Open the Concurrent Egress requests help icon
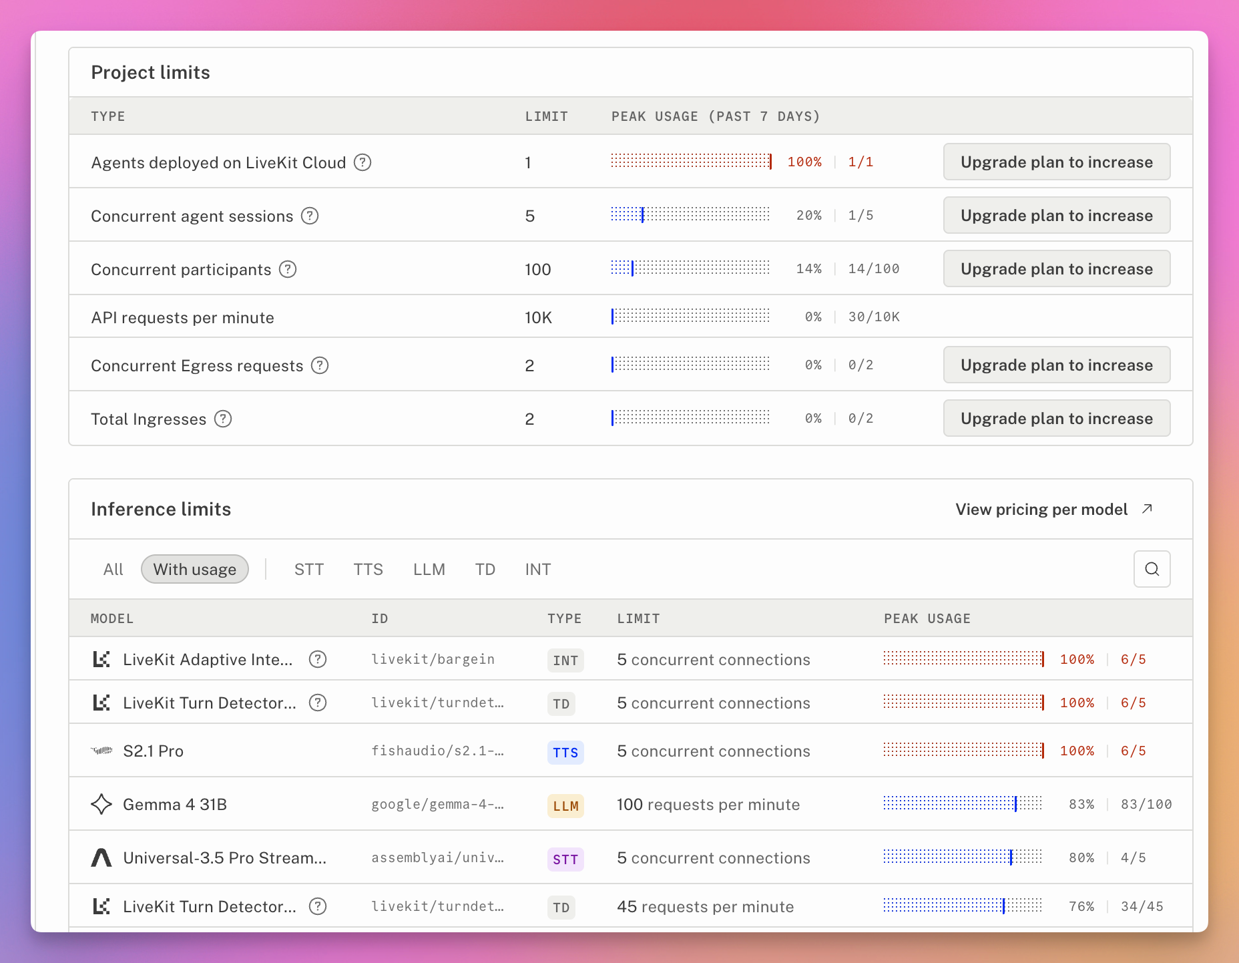Viewport: 1239px width, 963px height. pyautogui.click(x=320, y=365)
